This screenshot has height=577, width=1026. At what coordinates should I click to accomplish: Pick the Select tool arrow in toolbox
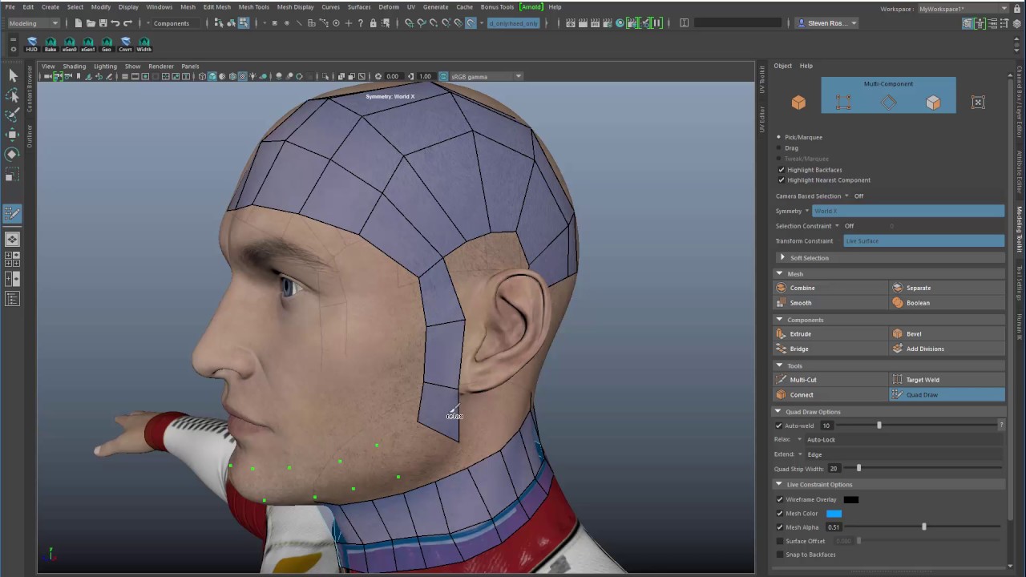coord(12,75)
